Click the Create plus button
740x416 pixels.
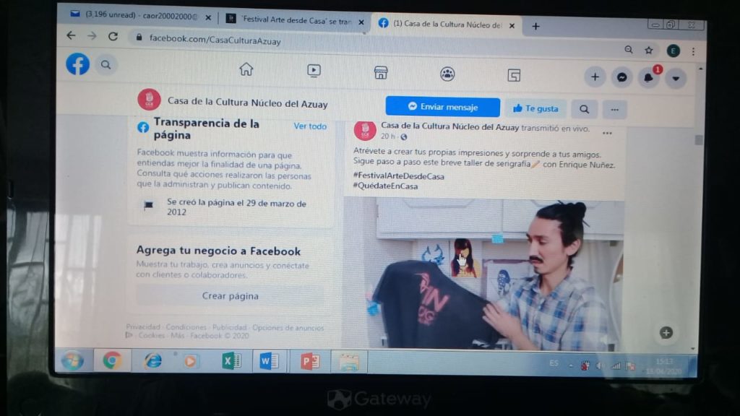coord(595,77)
